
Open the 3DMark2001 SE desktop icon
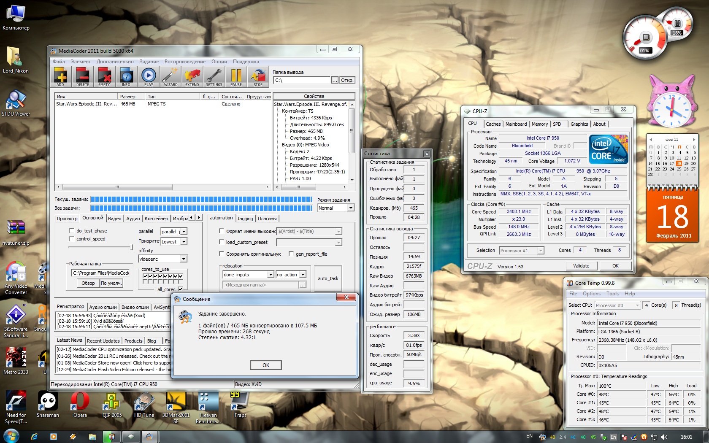point(176,407)
